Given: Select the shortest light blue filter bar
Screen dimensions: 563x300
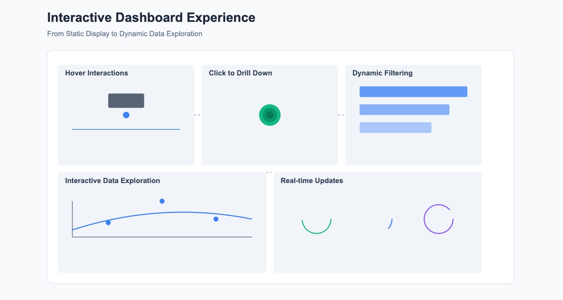Looking at the screenshot, I should pos(395,128).
